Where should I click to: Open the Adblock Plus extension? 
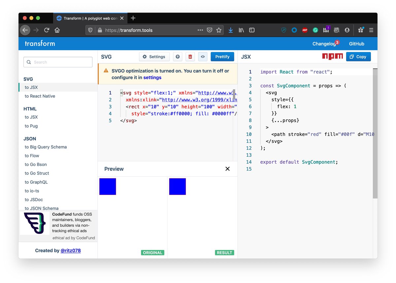[305, 30]
